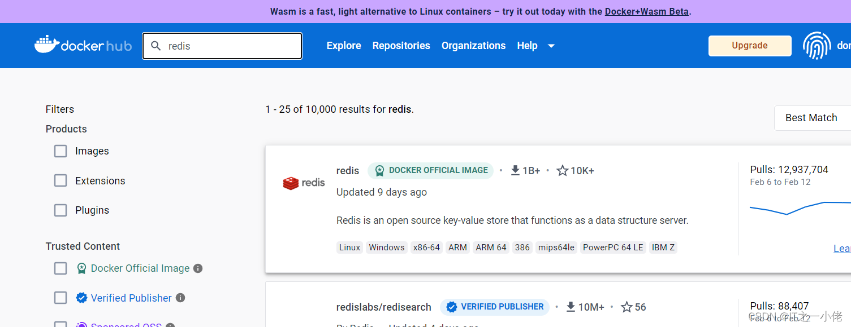Viewport: 851px width, 327px height.
Task: Click the Feb 6 to Feb 12 date range under redis pulls
Action: (780, 182)
